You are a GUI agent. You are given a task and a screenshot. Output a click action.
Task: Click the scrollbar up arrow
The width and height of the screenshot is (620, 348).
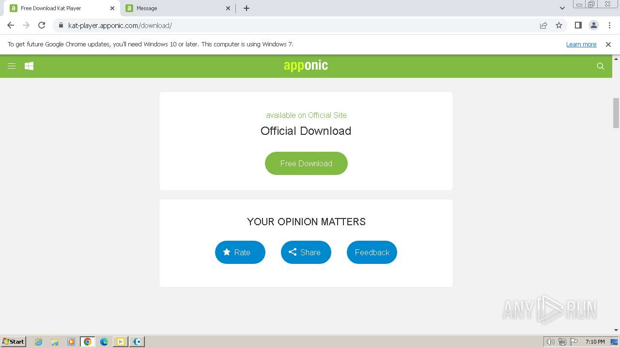[x=616, y=58]
